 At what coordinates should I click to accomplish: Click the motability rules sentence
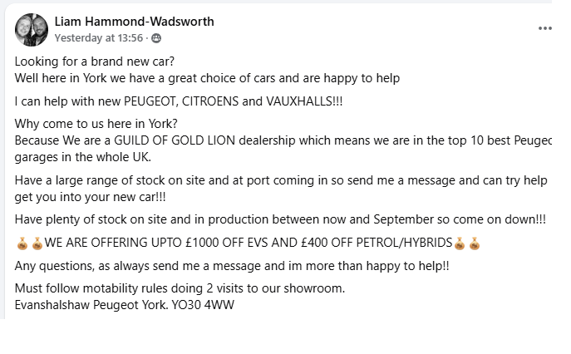click(180, 288)
